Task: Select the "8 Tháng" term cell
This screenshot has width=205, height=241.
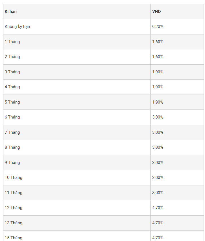Action: pyautogui.click(x=12, y=147)
